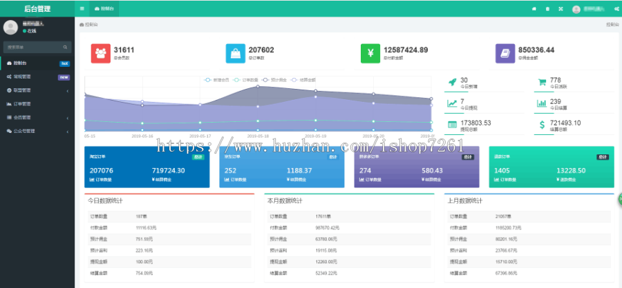Click the blue hot badge on 控制台

pyautogui.click(x=65, y=63)
